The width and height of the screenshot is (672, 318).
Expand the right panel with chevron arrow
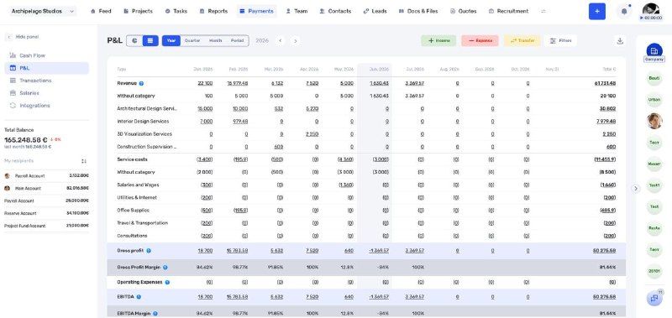[636, 188]
